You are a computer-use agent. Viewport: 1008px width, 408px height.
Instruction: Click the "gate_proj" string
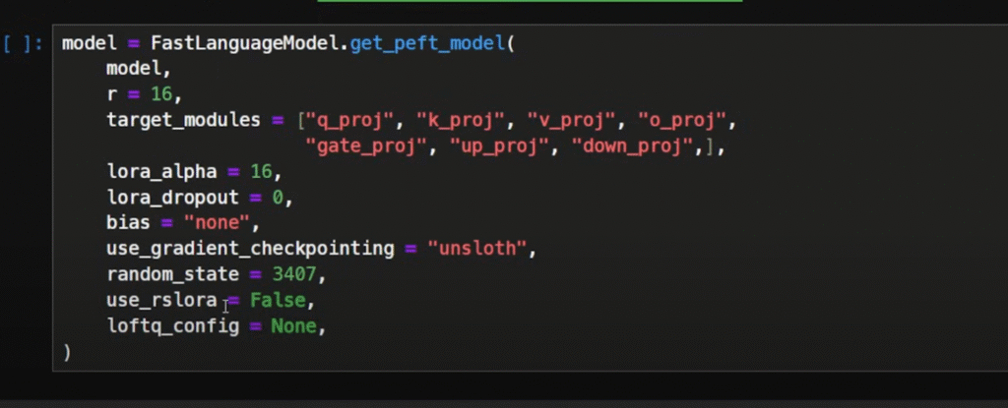pos(366,146)
